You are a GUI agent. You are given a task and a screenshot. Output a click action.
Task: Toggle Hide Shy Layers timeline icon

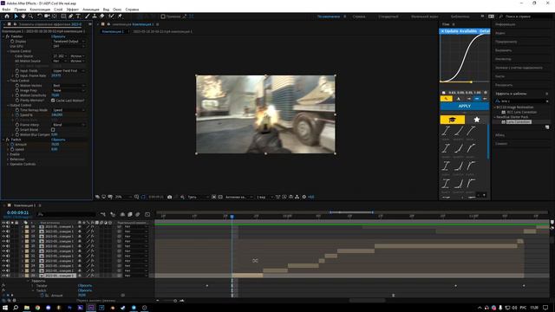(x=122, y=214)
